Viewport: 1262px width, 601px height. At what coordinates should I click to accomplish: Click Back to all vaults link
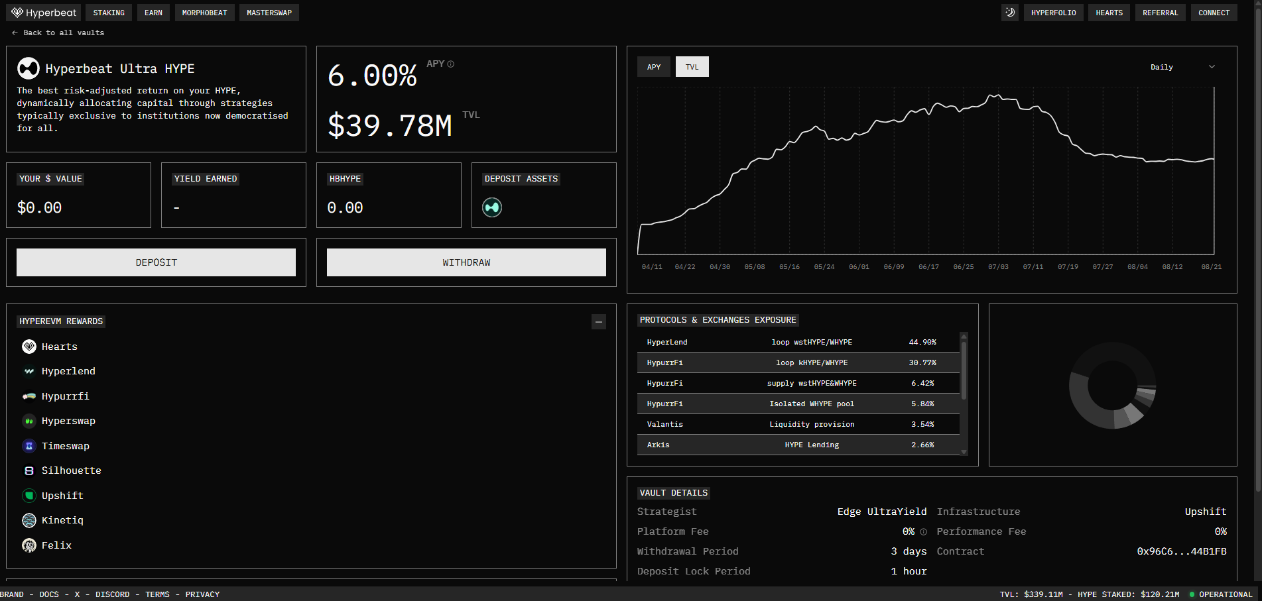pyautogui.click(x=58, y=32)
